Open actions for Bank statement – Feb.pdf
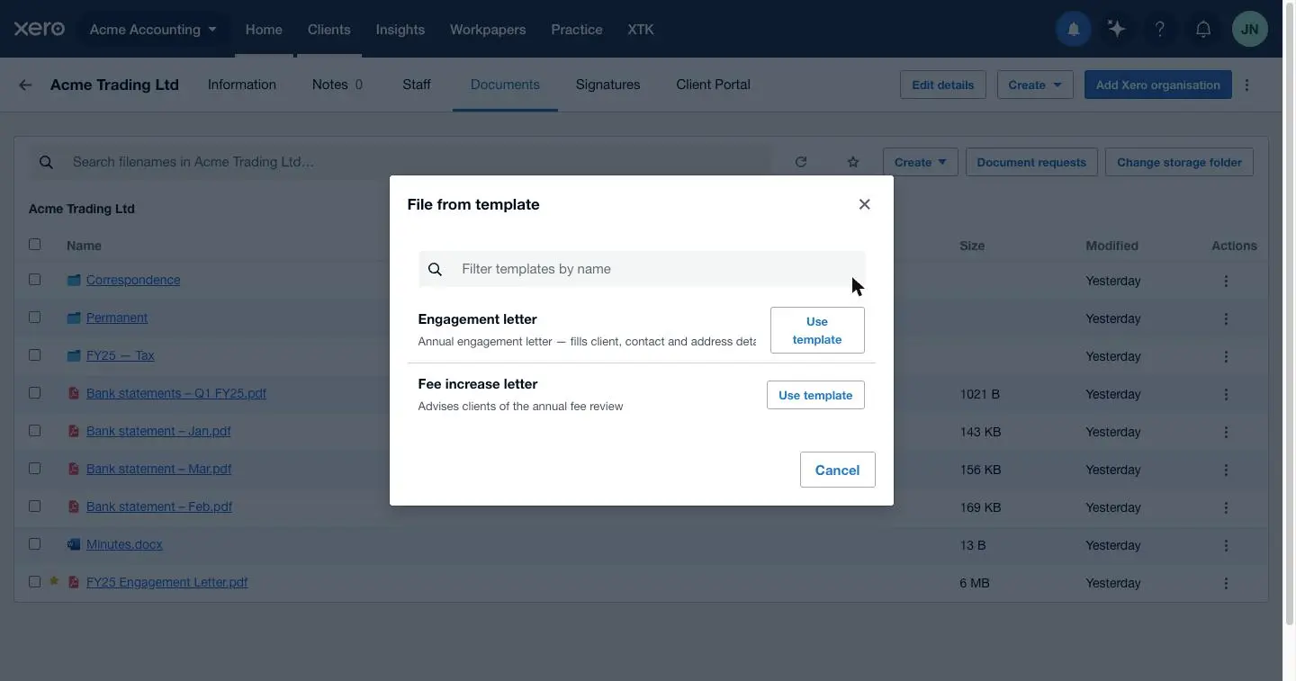The width and height of the screenshot is (1296, 681). [1226, 507]
